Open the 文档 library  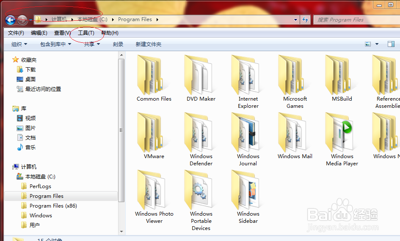point(30,137)
